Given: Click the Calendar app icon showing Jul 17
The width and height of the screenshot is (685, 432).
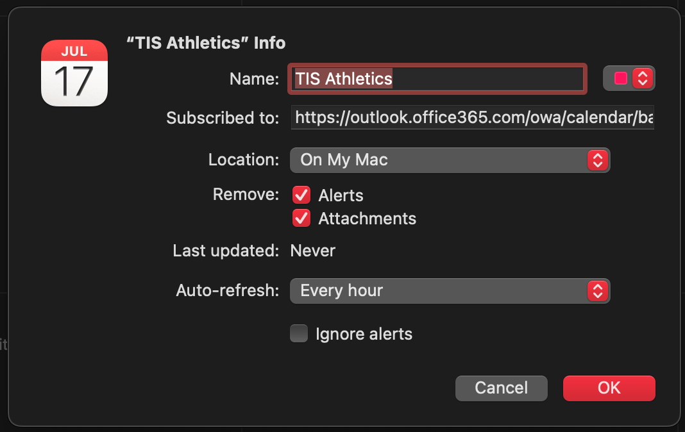Looking at the screenshot, I should [74, 72].
